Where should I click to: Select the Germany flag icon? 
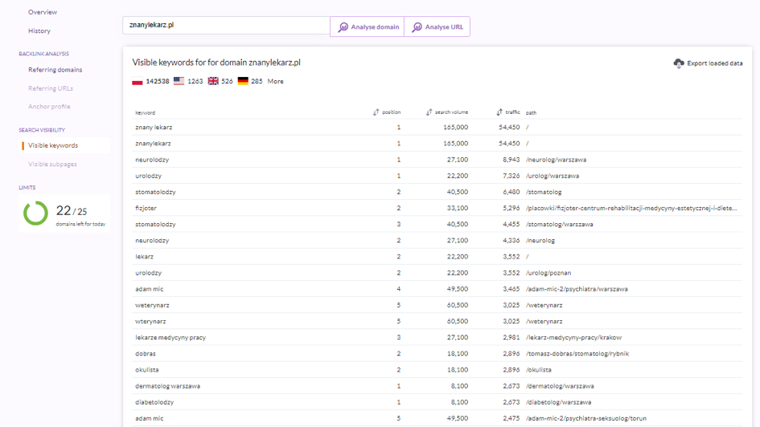pyautogui.click(x=243, y=81)
